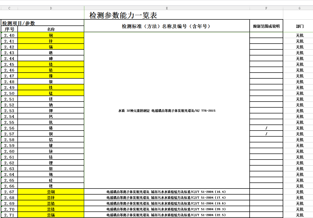
Task: Select the yellow 铬 cell in row 2.45
Action: pyautogui.click(x=51, y=64)
